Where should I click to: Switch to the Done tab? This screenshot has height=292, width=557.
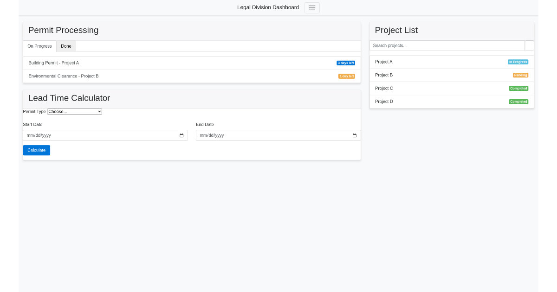point(66,46)
